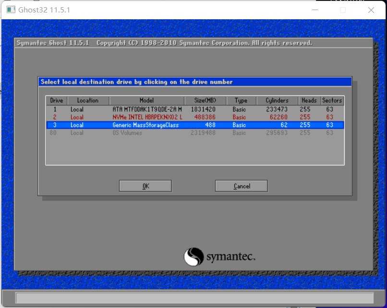Viewport: 387px width, 308px height.
Task: Click the Heads column header
Action: [x=309, y=100]
